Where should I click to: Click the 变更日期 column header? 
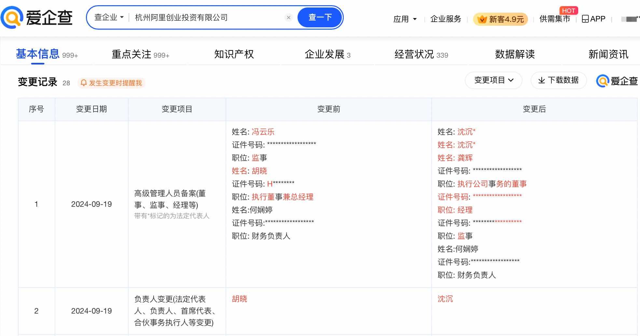[x=91, y=109]
